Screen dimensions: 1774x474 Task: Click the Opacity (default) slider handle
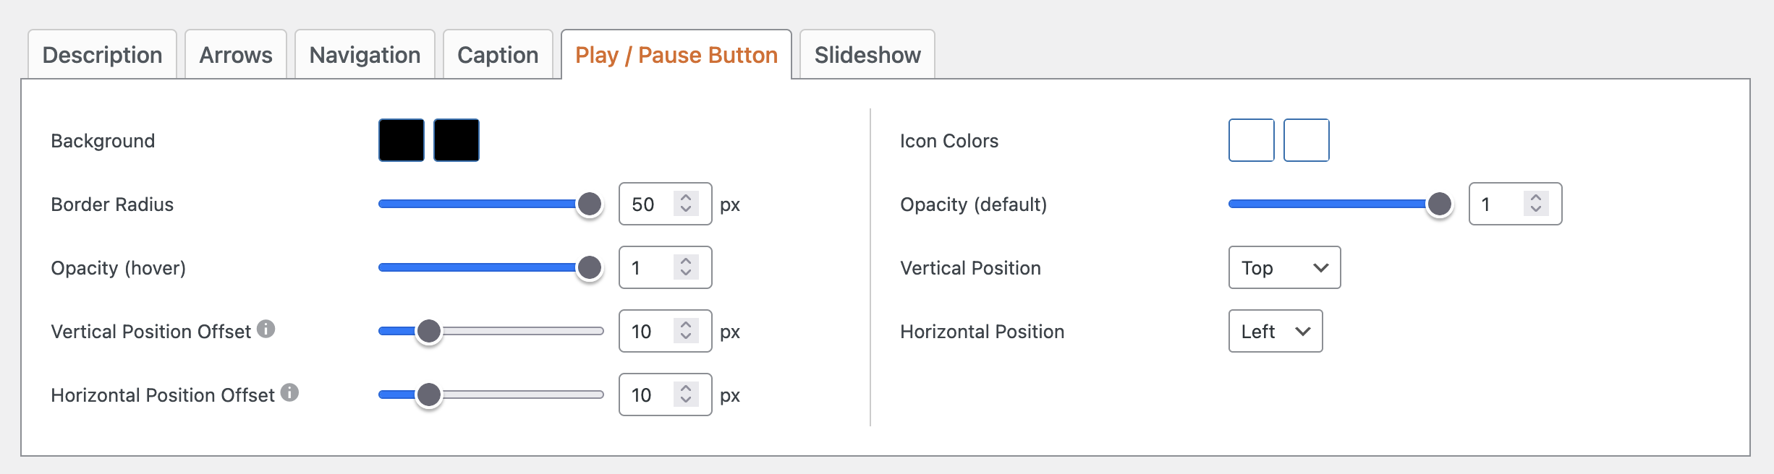1439,204
